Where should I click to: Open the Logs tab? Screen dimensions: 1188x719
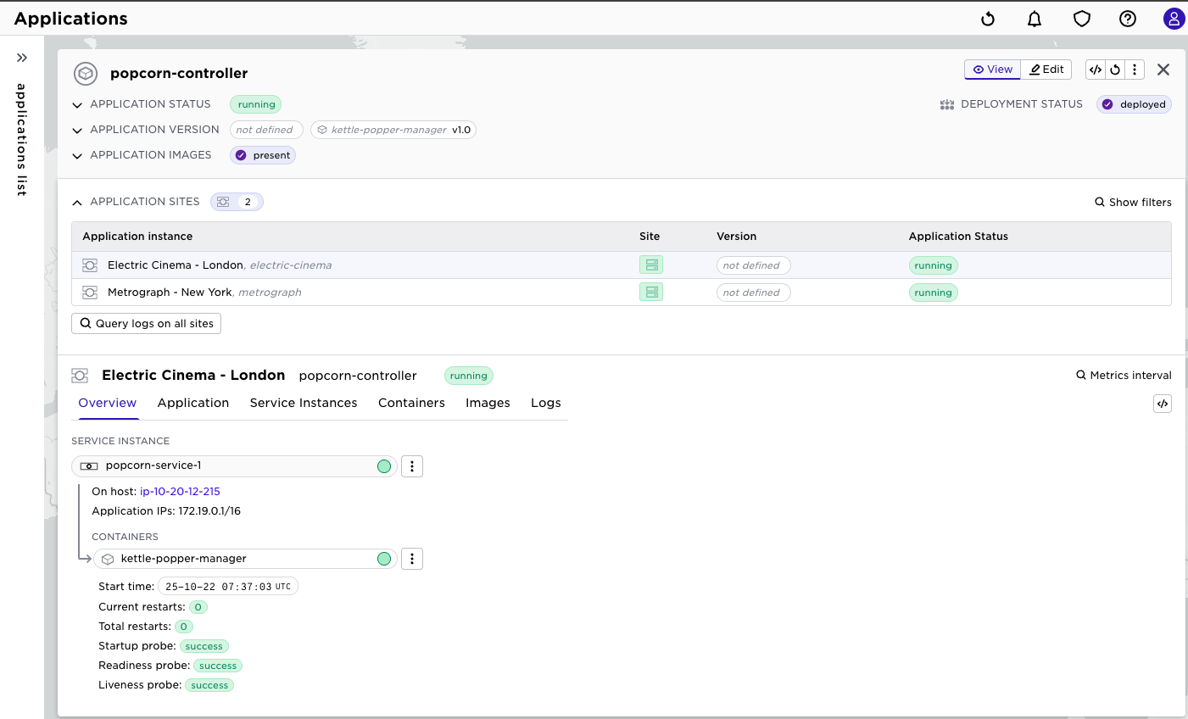pyautogui.click(x=545, y=403)
